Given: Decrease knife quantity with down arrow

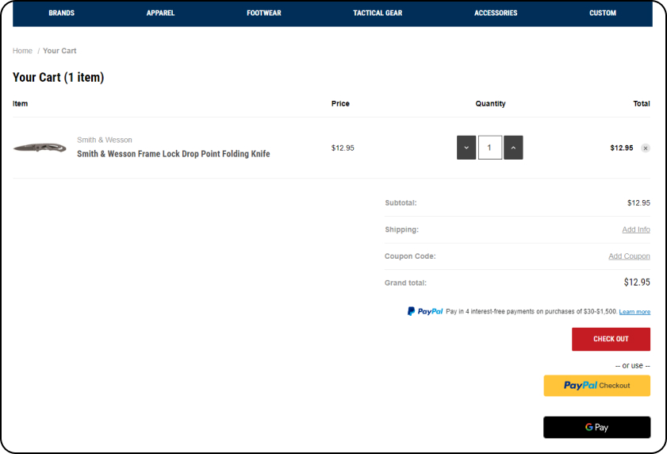Looking at the screenshot, I should [x=466, y=148].
